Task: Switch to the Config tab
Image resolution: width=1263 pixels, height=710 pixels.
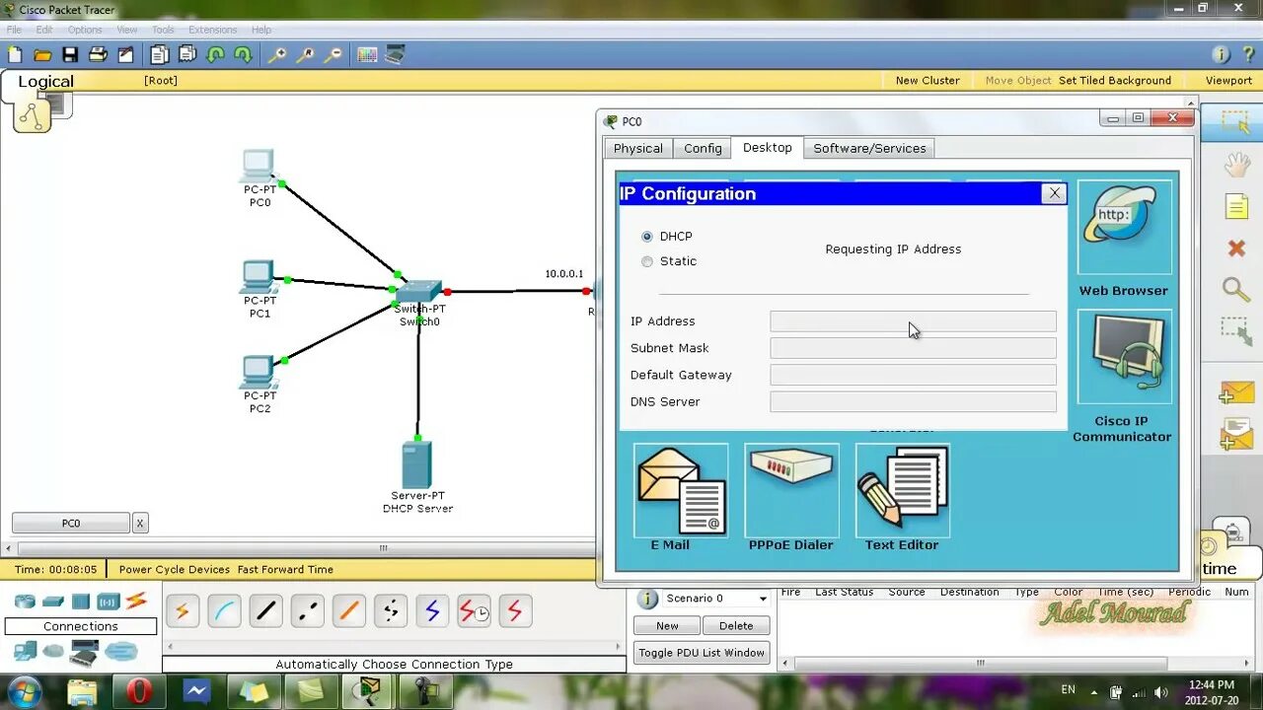Action: [x=703, y=148]
